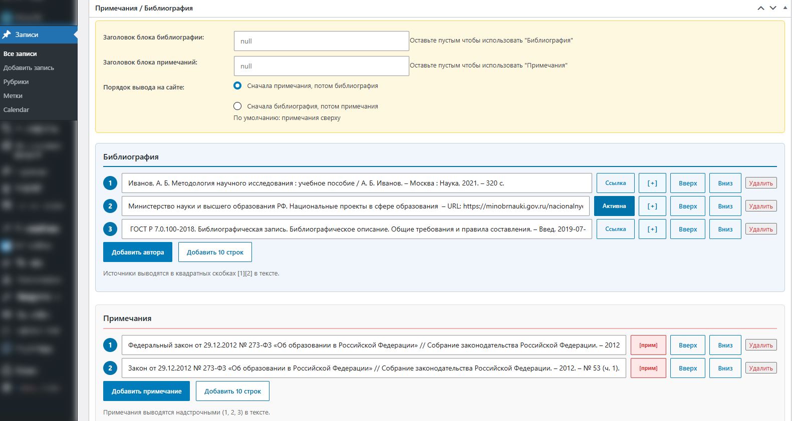Image resolution: width=792 pixels, height=421 pixels.
Task: Delete the Федеральный закон note
Action: pyautogui.click(x=761, y=345)
